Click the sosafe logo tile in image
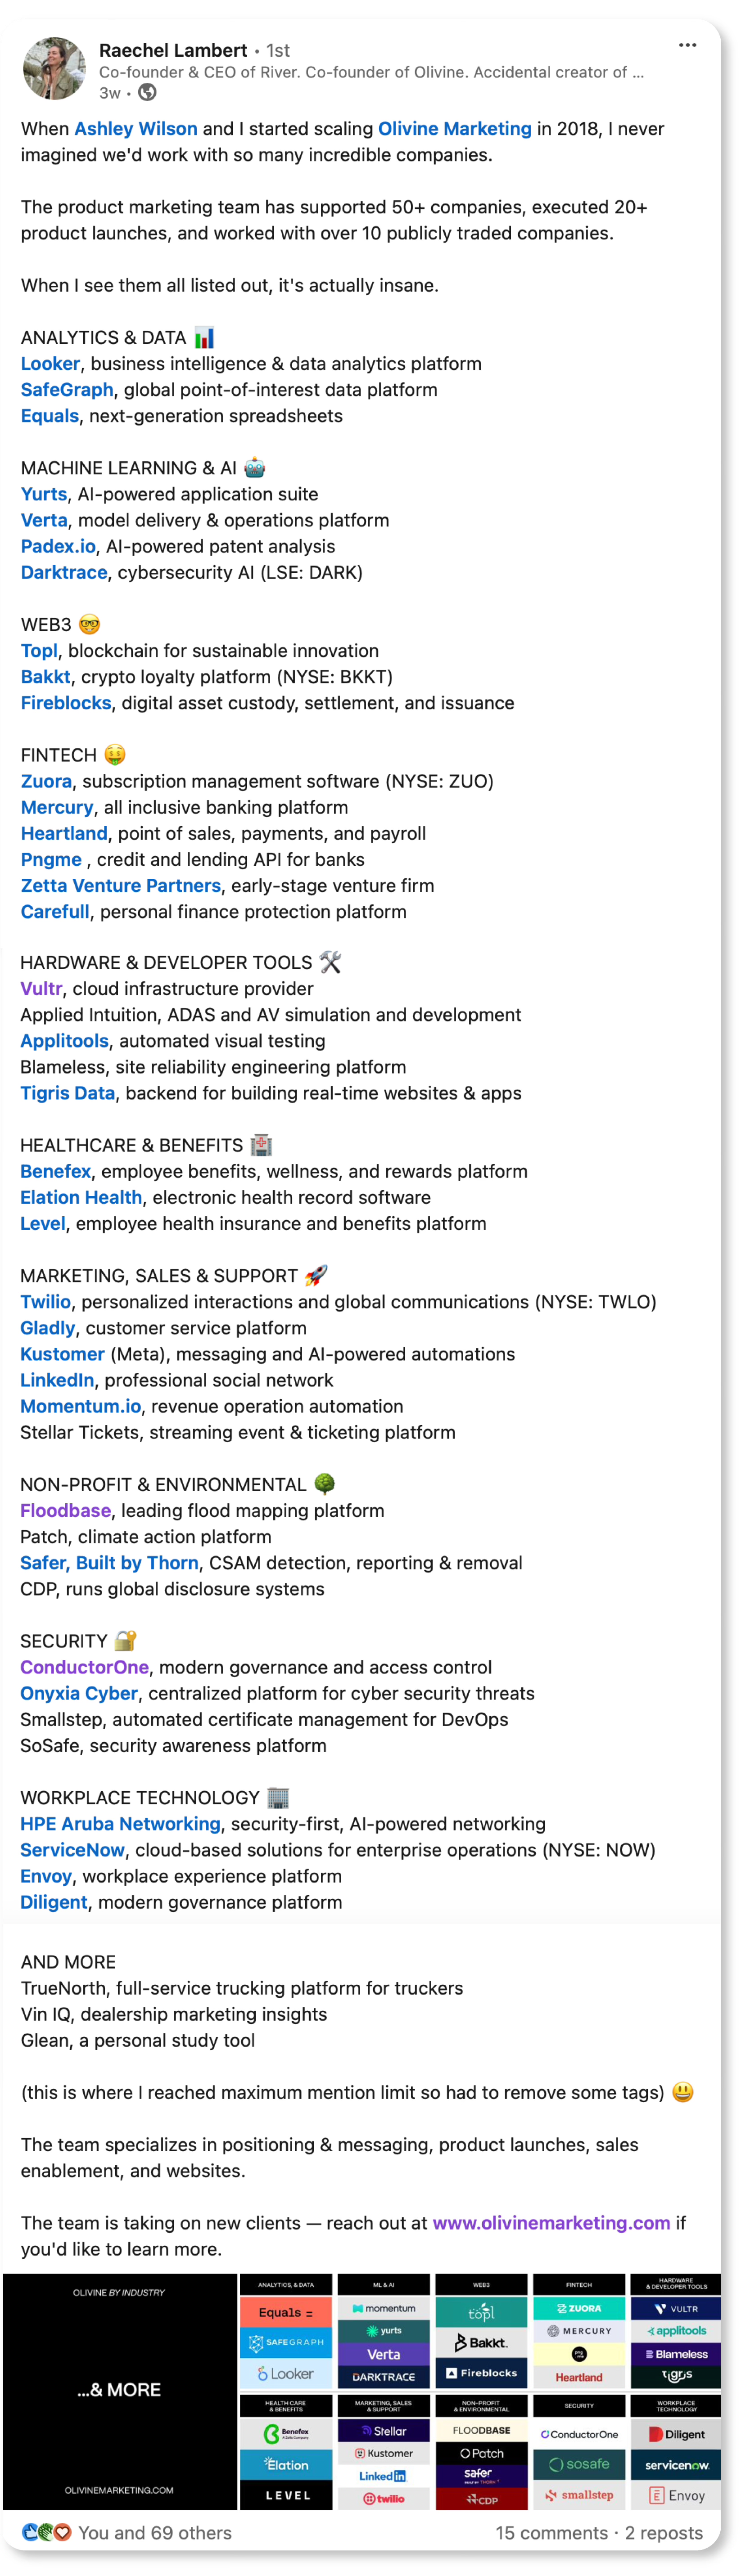The image size is (741, 2576). [x=579, y=2465]
